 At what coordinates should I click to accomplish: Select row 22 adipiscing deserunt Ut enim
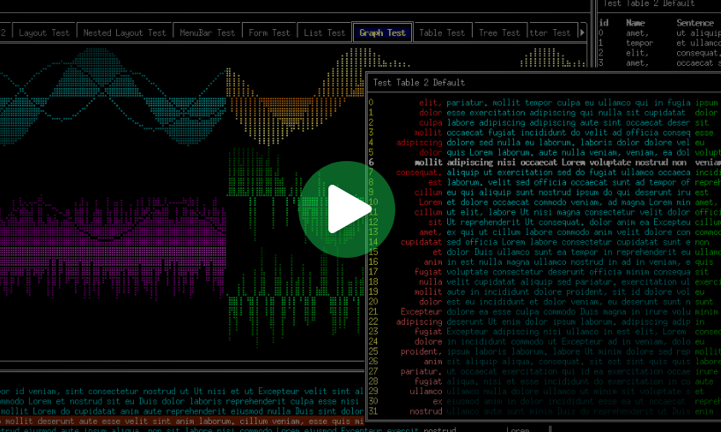pos(544,322)
